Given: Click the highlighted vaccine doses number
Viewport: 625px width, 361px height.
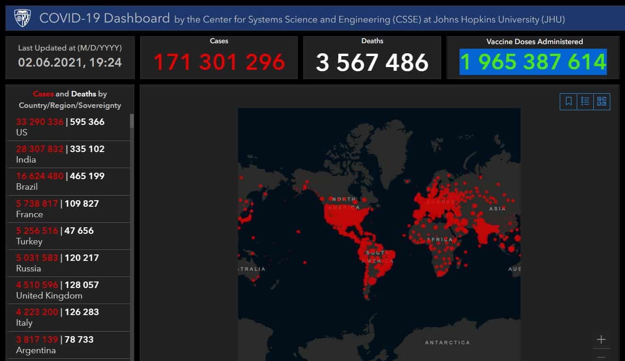Looking at the screenshot, I should (533, 62).
